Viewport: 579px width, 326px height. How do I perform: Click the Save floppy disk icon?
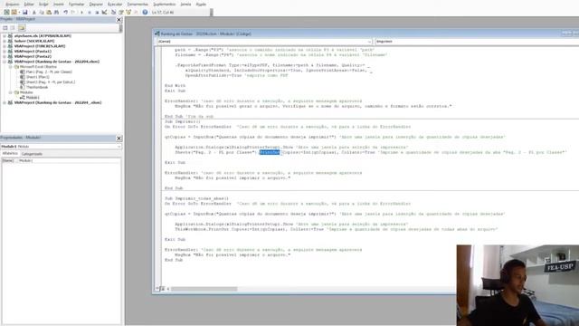click(x=25, y=12)
